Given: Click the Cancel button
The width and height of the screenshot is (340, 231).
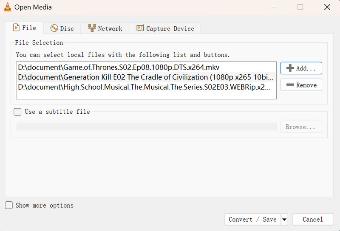Looking at the screenshot, I should 313,219.
